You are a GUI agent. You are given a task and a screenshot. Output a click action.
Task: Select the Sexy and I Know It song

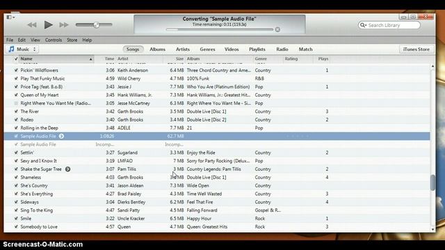(x=217, y=160)
